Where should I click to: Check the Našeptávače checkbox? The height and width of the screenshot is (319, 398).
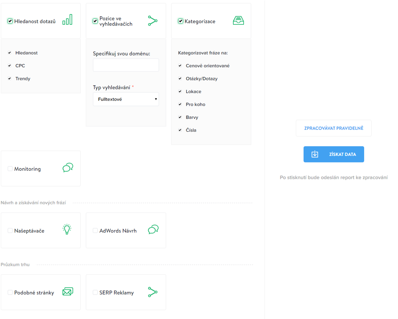[10, 231]
